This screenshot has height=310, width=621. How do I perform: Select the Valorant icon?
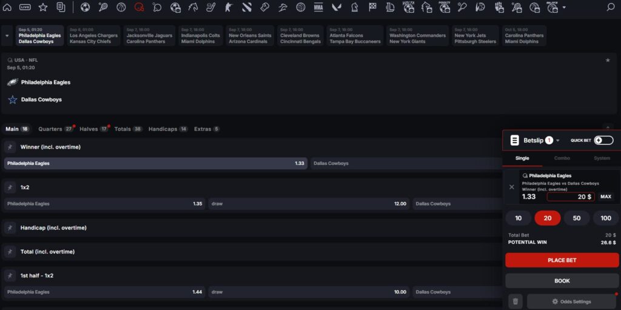pyautogui.click(x=337, y=7)
